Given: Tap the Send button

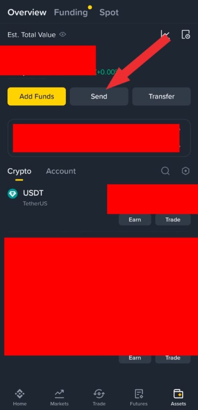Looking at the screenshot, I should coord(99,96).
